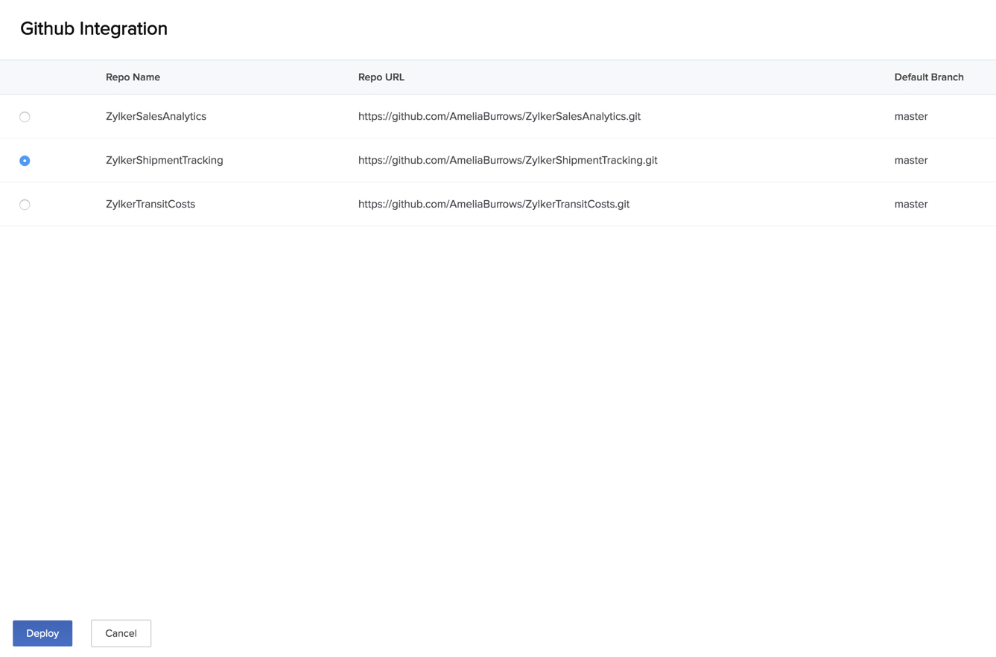
Task: Click the Repo Name column header
Action: point(133,77)
